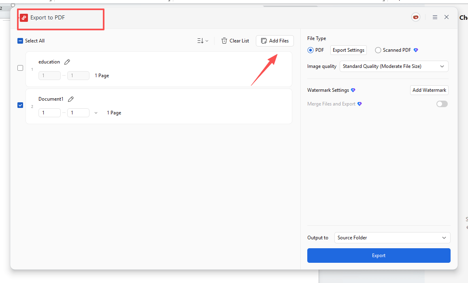Expand Document1 page range dropdown chevron
The image size is (468, 283).
[96, 113]
